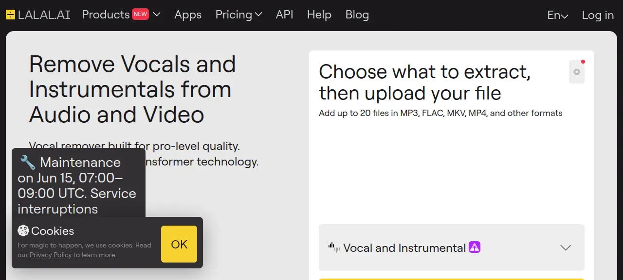Open the API menu item
623x280 pixels.
coord(285,15)
